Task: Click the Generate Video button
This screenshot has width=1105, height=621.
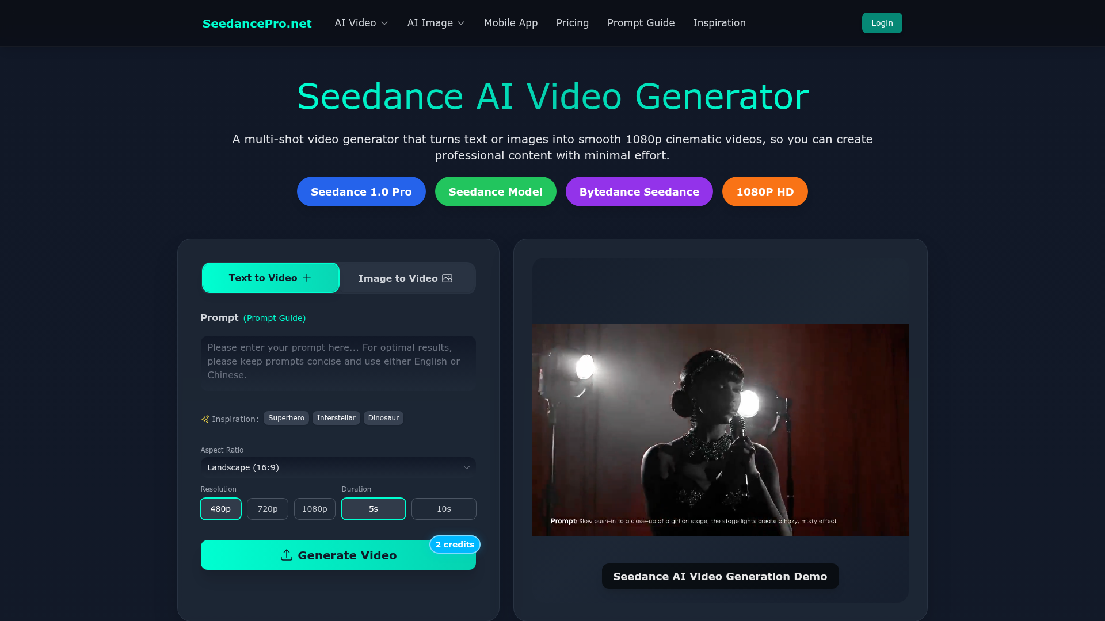Action: point(338,555)
